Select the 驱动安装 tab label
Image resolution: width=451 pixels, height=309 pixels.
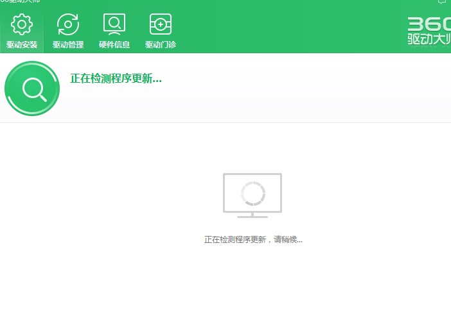click(22, 45)
